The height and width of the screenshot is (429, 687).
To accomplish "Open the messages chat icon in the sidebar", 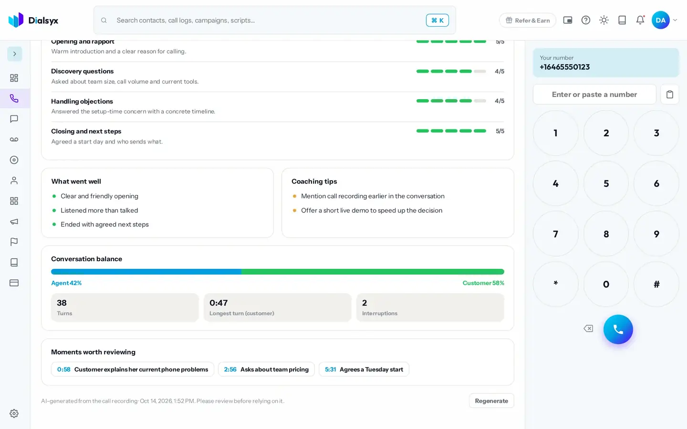I will [14, 119].
